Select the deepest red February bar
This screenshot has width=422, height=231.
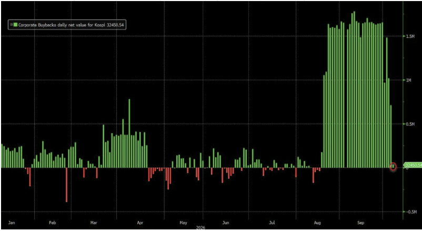coord(66,185)
